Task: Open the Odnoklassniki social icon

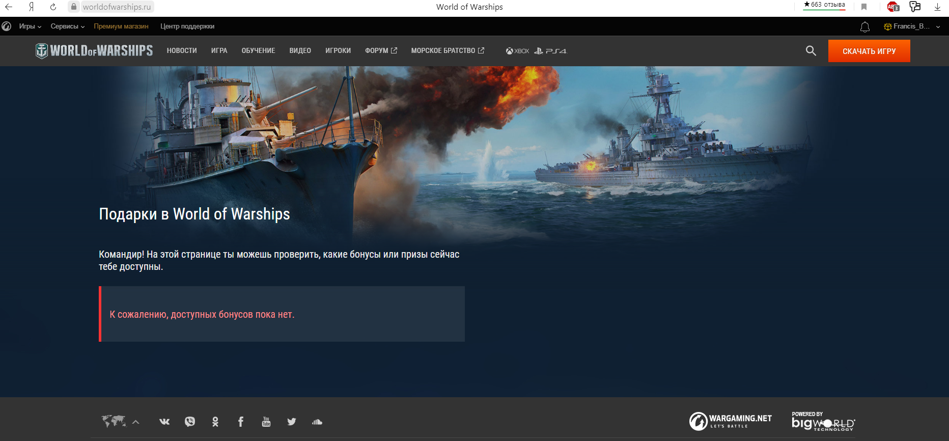Action: 215,422
